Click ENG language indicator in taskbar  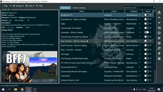point(144,89)
